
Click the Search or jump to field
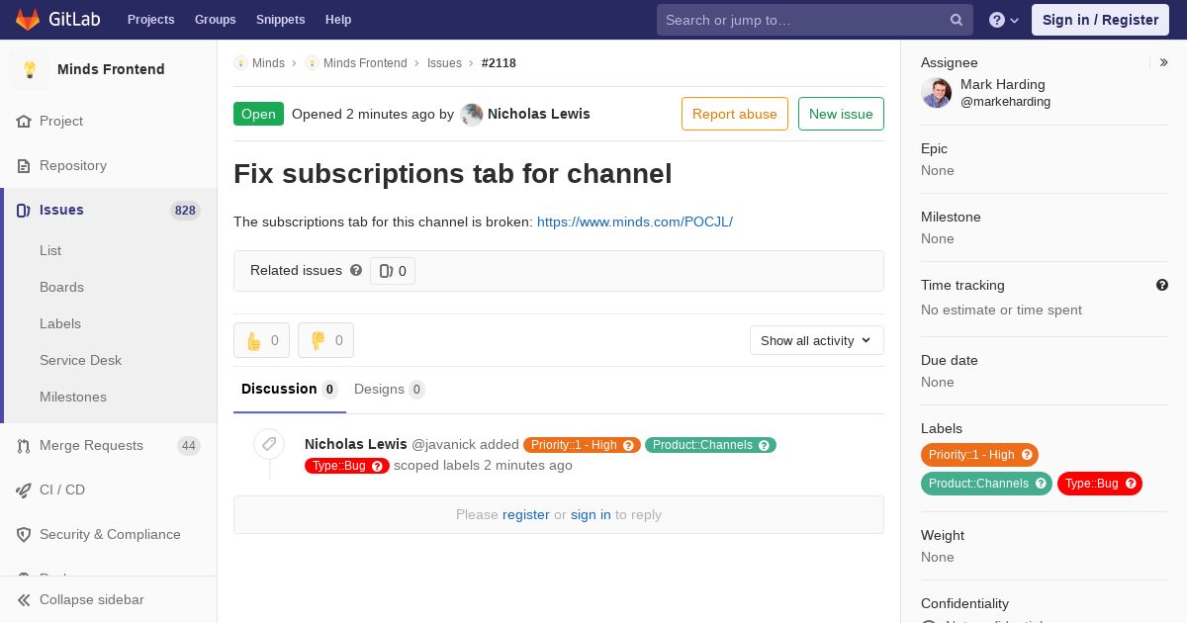click(x=815, y=20)
